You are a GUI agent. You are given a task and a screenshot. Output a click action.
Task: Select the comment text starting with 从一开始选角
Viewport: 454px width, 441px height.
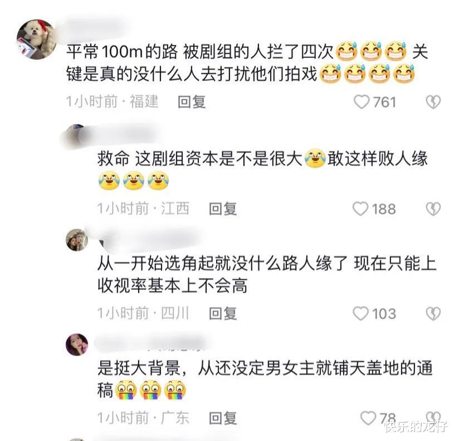coord(267,274)
